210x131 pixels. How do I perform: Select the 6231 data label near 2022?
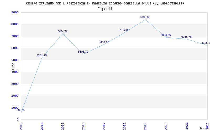coord(206,43)
